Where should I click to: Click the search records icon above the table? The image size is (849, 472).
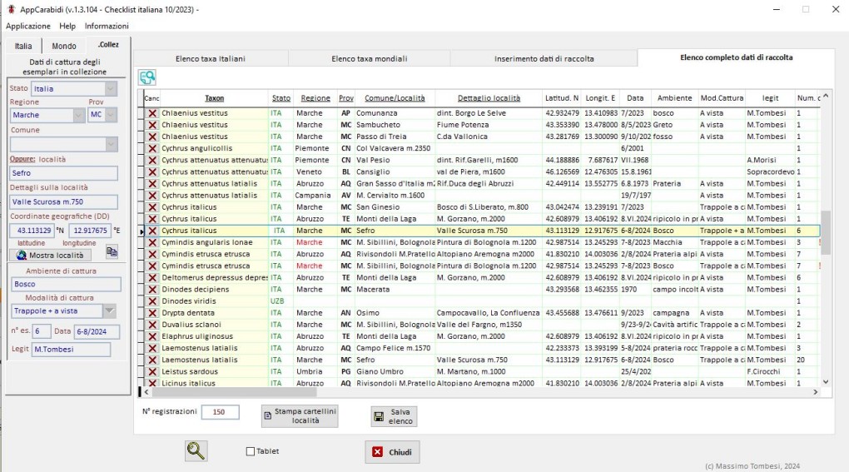tap(147, 77)
